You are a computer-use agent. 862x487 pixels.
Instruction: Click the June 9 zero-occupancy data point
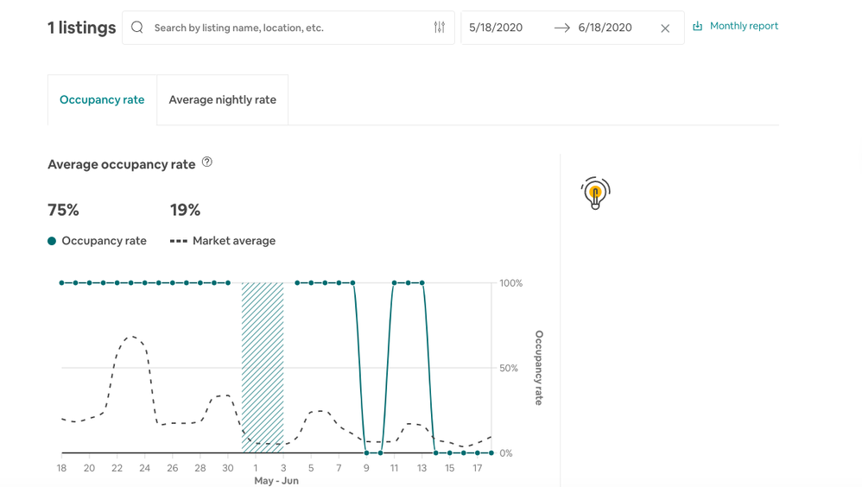pyautogui.click(x=367, y=452)
